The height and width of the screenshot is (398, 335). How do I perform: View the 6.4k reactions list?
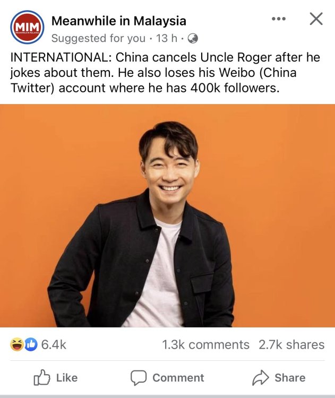click(53, 345)
